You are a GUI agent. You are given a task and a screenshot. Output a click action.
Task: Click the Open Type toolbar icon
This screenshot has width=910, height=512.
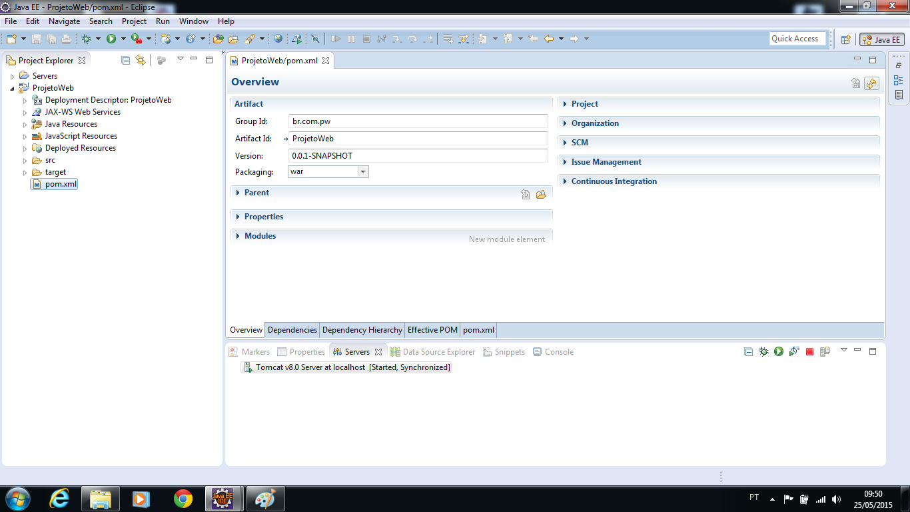click(218, 39)
